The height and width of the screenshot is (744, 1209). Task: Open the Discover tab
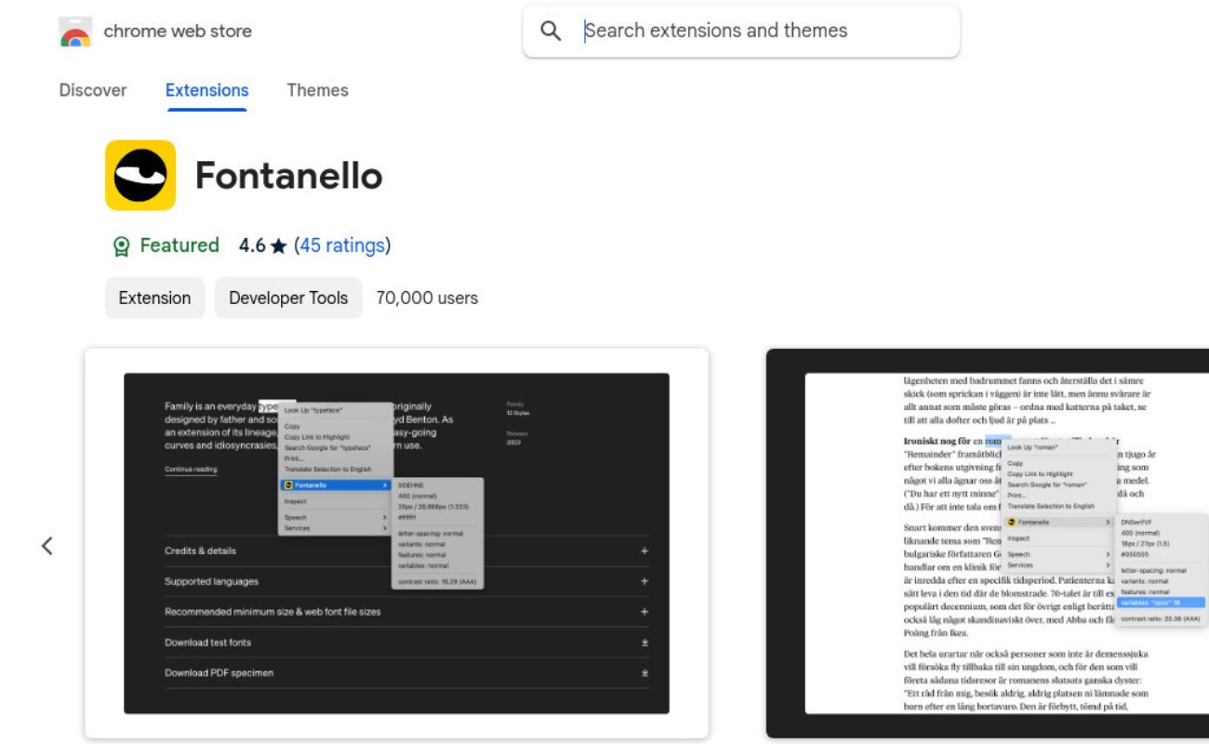[93, 90]
